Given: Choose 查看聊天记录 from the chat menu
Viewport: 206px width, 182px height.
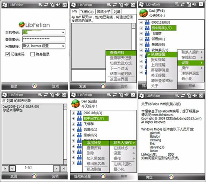Looking at the screenshot, I should [121, 58].
